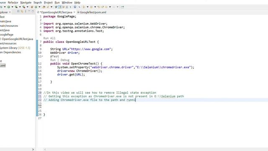Image resolution: width=268 pixels, height=151 pixels.
Task: Open the Previous Annotation dropdown arrow
Action: (x=95, y=7)
